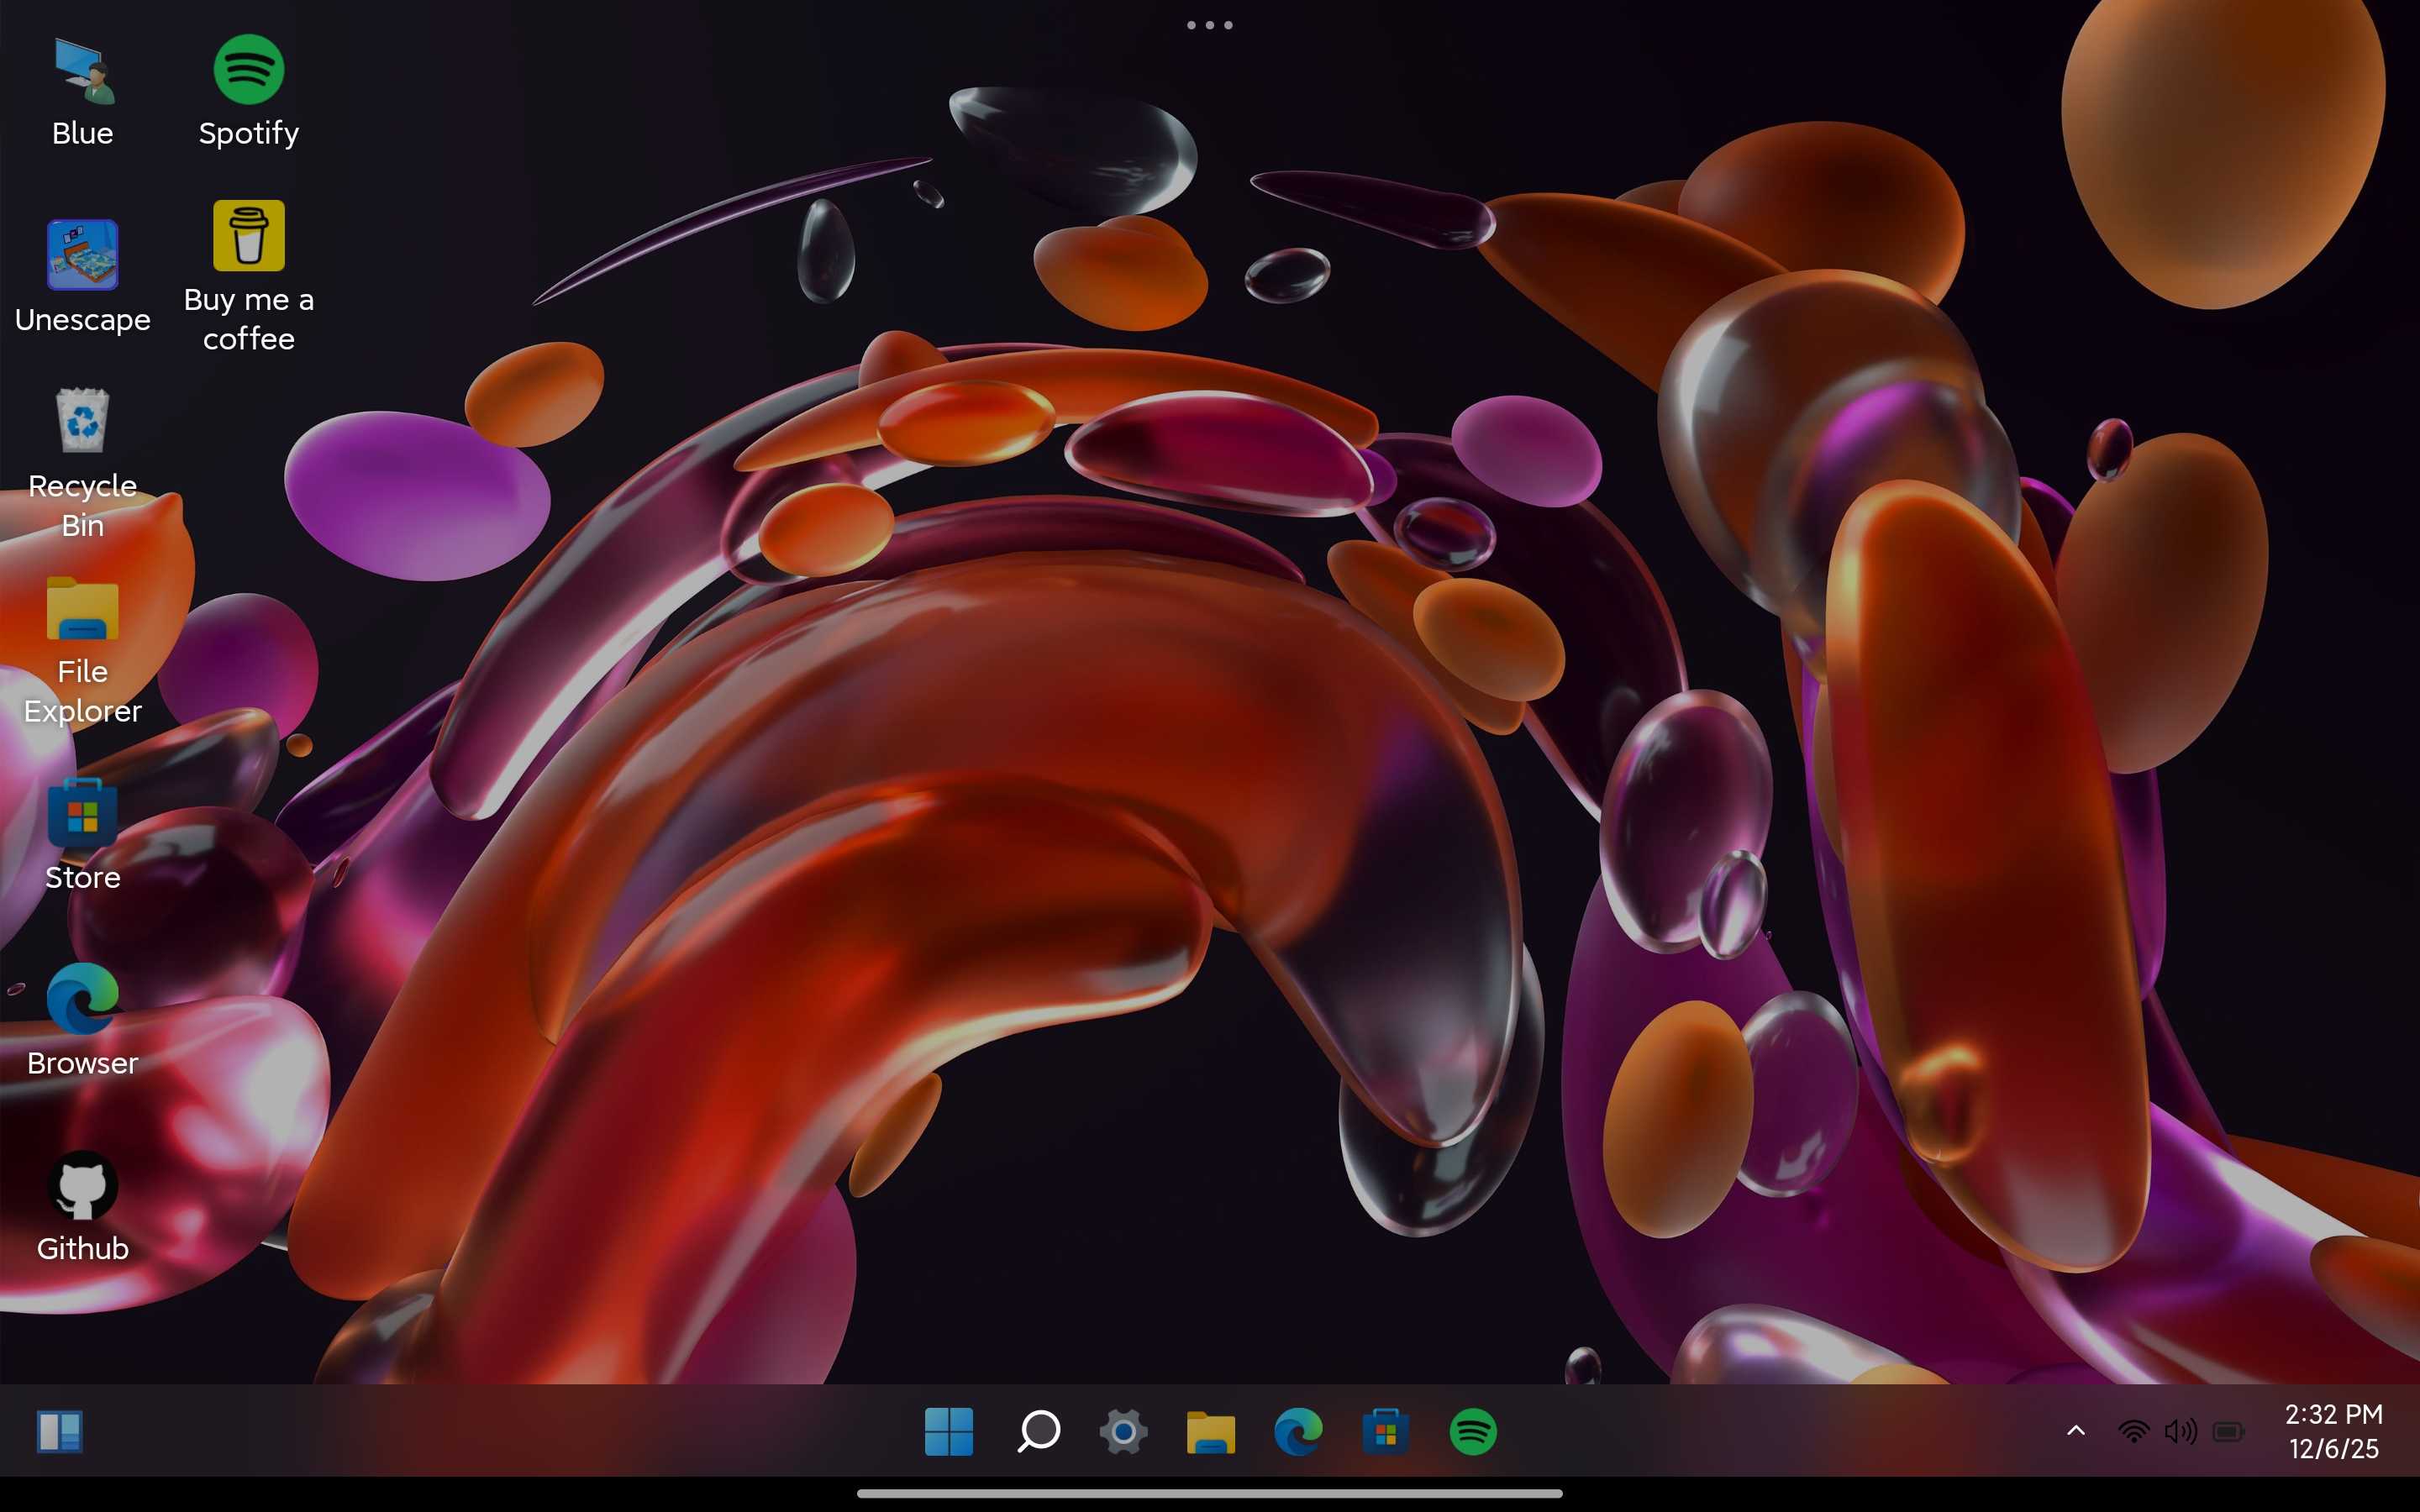Select the Recycle Bin icon
The width and height of the screenshot is (2420, 1512).
click(x=83, y=422)
